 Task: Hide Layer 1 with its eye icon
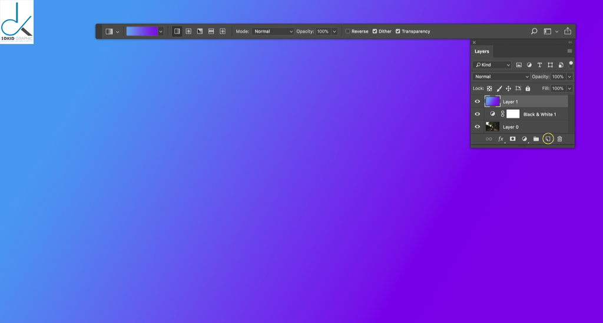click(x=477, y=102)
